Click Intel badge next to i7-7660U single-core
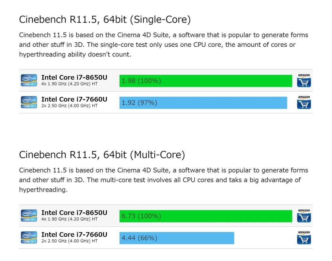This screenshot has height=261, width=332. [x=29, y=102]
